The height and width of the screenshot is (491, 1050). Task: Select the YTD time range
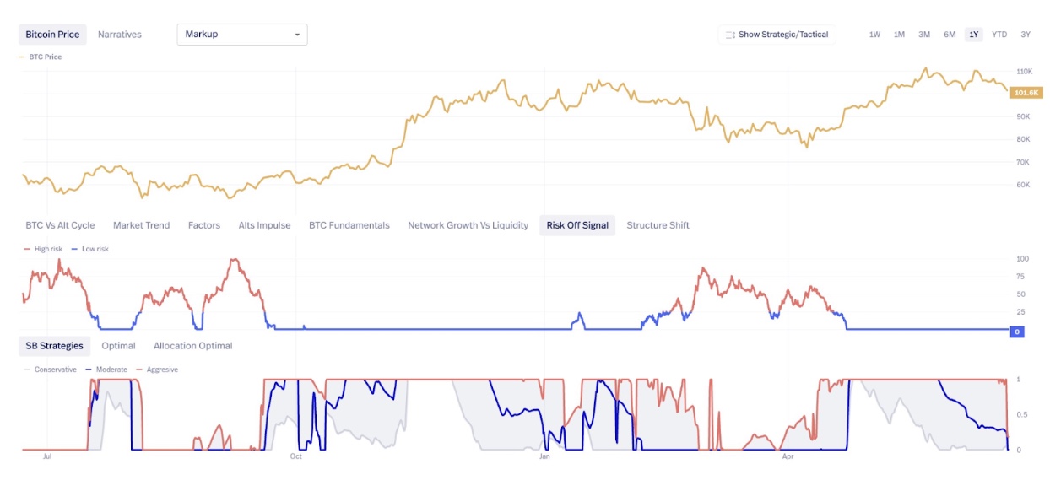[999, 34]
